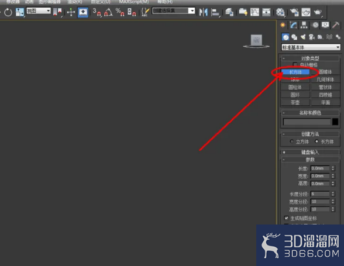Click the ViewCube in viewport

coord(256,41)
